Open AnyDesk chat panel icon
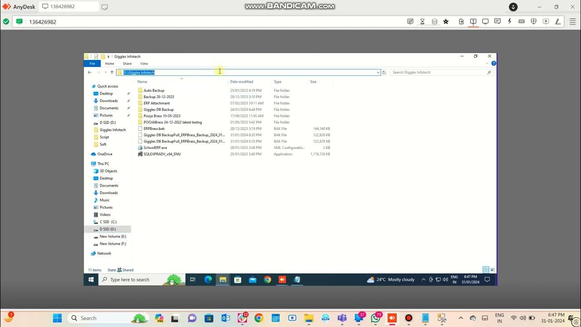Screen dimensions: 581x327 click(x=497, y=21)
